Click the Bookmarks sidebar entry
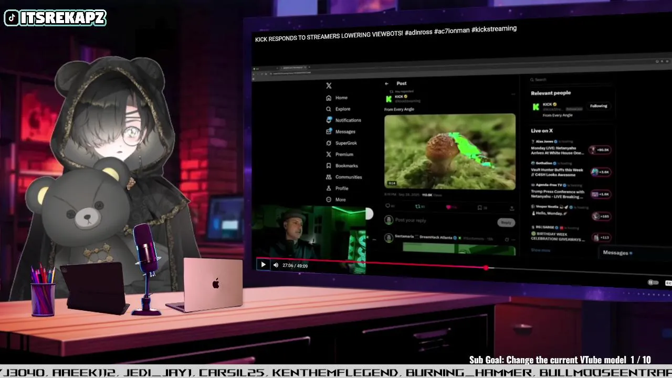The width and height of the screenshot is (672, 378). 342,166
